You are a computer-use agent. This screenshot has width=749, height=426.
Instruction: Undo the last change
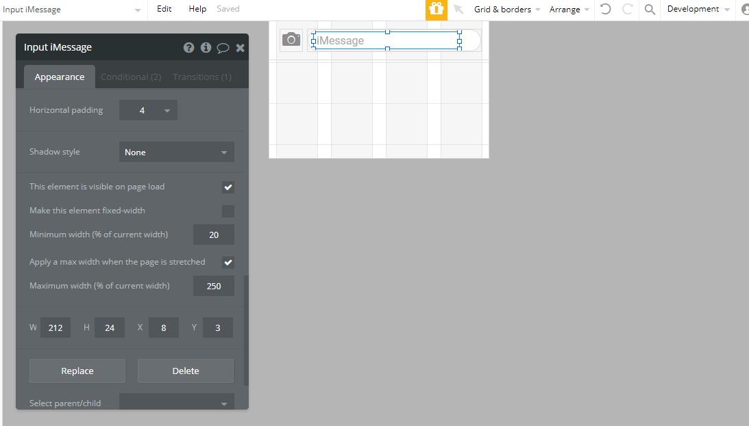pyautogui.click(x=605, y=9)
